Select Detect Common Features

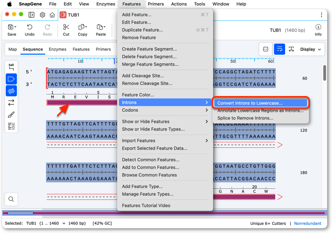(165, 160)
